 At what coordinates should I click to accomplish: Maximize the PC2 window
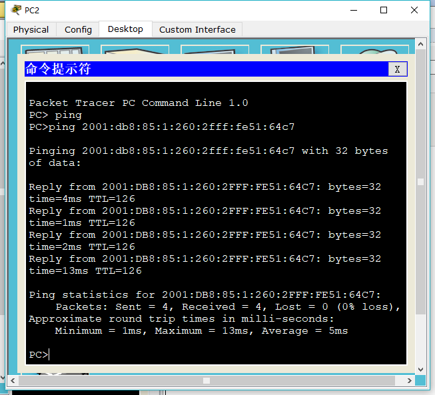[384, 10]
